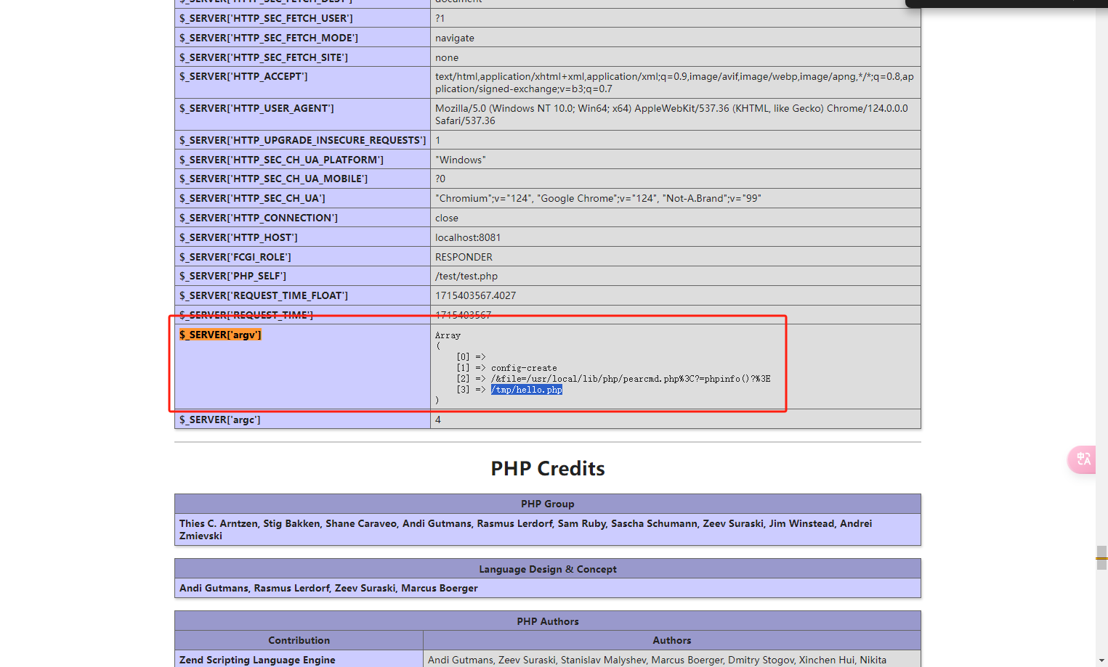The image size is (1108, 667).
Task: Click the PHP Authors table header
Action: (x=548, y=621)
